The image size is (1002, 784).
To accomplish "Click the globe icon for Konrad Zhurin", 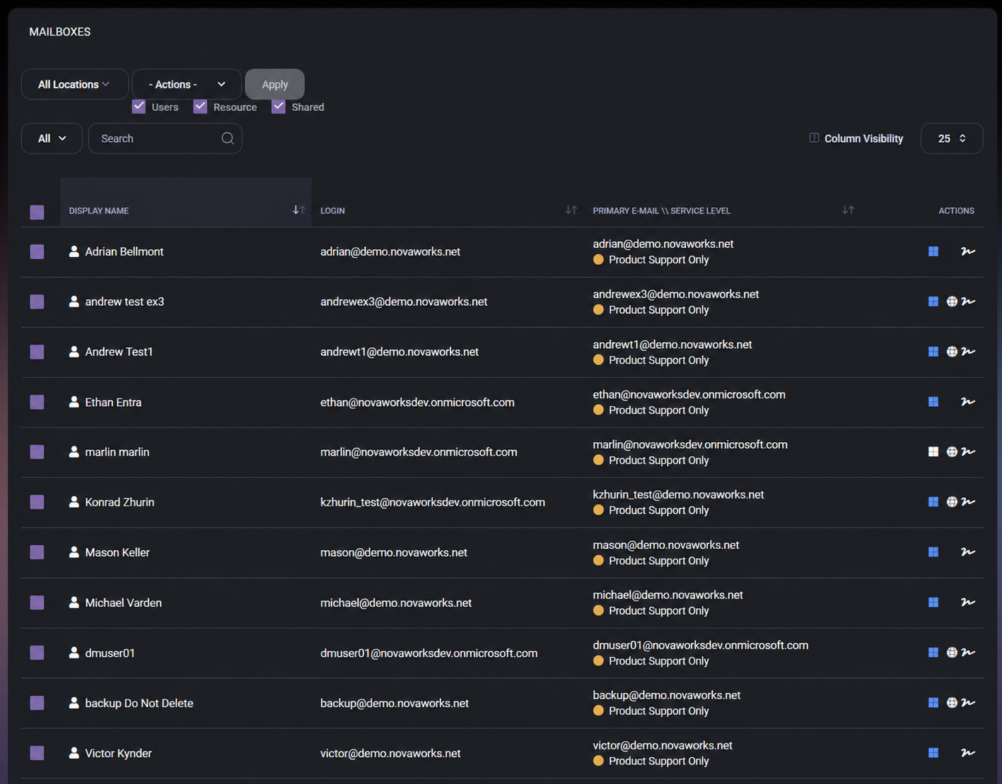I will point(952,502).
